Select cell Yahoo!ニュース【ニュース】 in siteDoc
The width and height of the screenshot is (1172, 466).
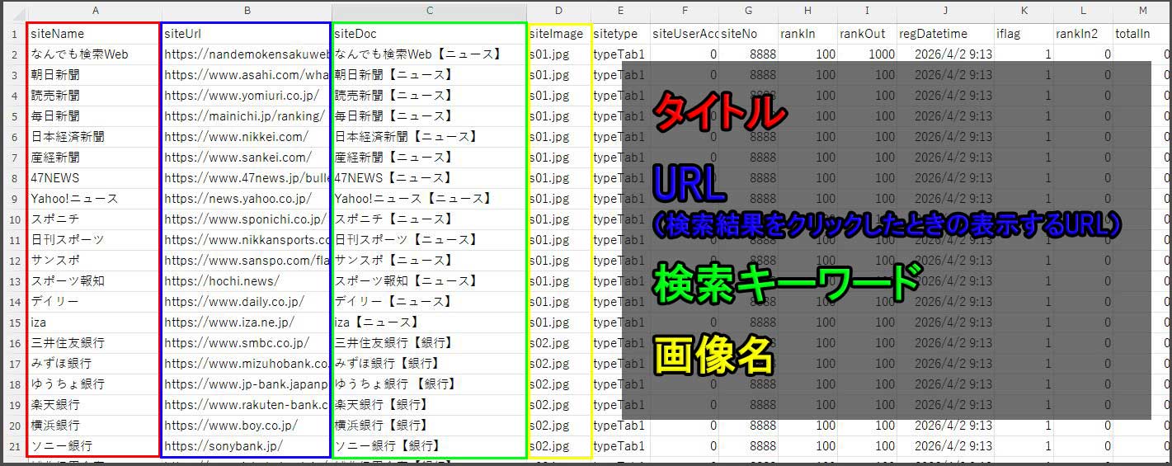(x=427, y=199)
